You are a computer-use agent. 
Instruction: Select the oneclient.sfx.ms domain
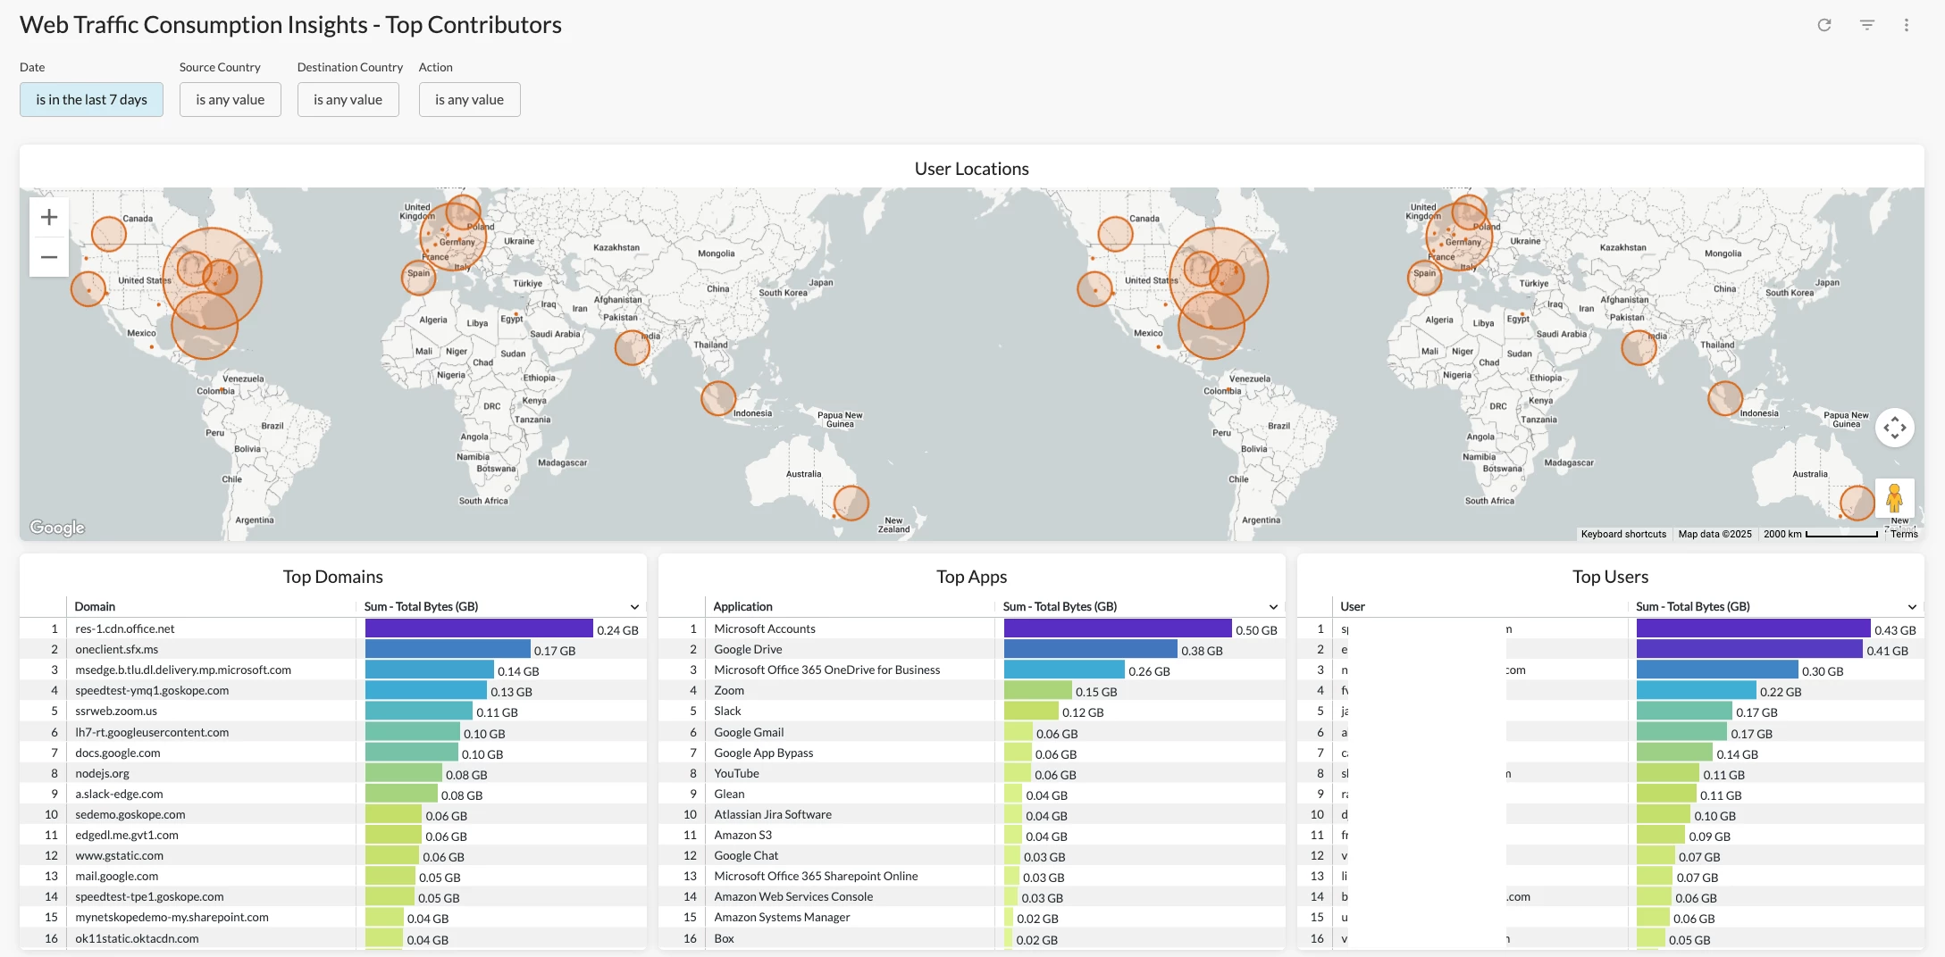click(x=117, y=649)
